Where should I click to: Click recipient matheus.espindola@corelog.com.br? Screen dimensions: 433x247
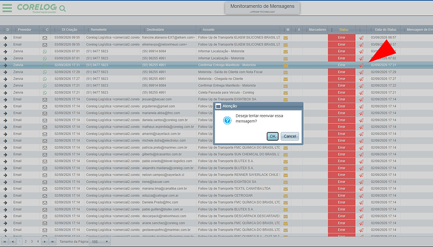pos(168,127)
